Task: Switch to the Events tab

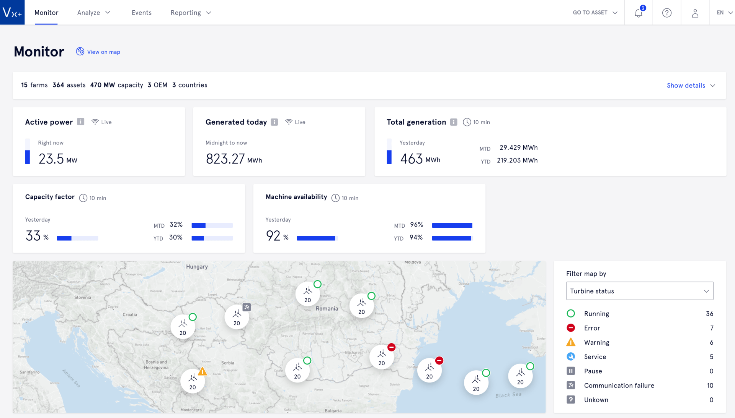Action: coord(141,13)
